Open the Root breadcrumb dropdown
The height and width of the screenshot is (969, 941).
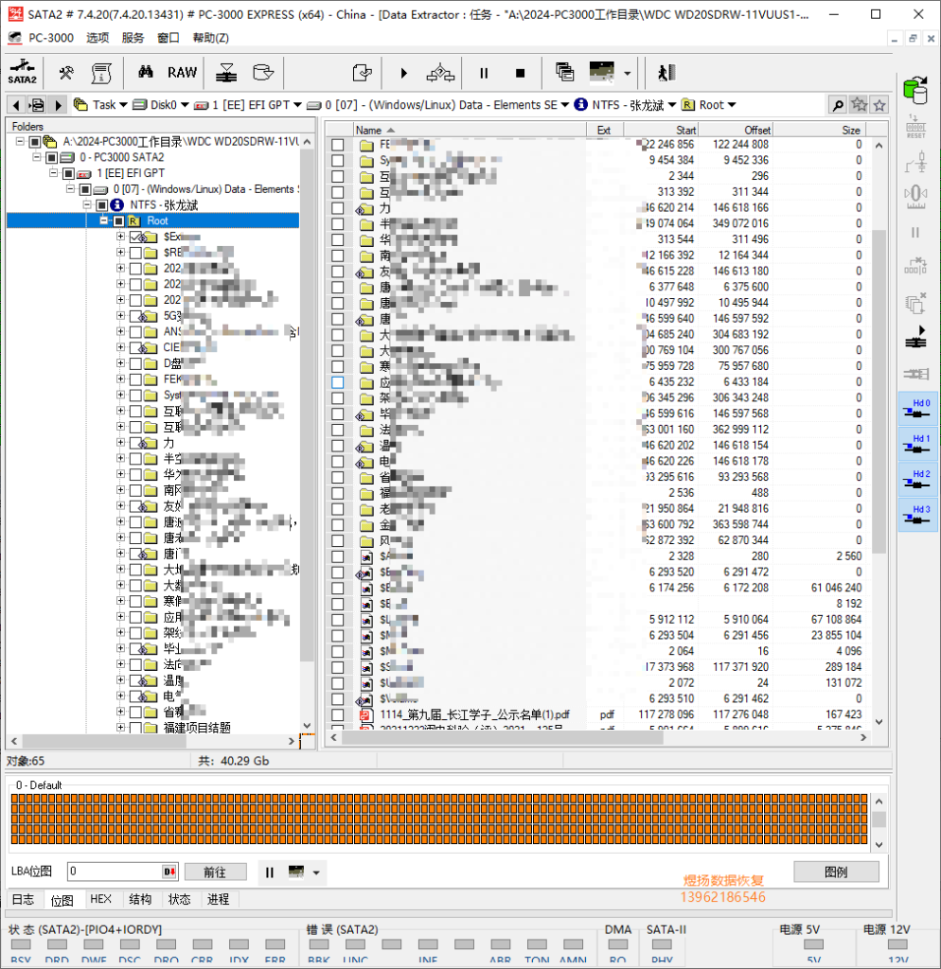pos(732,105)
